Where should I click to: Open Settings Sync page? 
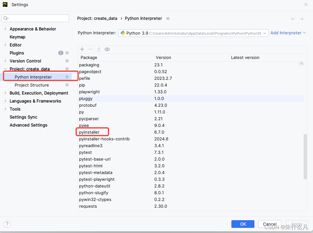pos(23,117)
